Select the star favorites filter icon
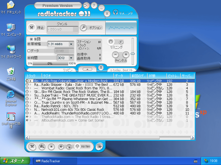The height and width of the screenshot is (165, 221). pos(61,147)
